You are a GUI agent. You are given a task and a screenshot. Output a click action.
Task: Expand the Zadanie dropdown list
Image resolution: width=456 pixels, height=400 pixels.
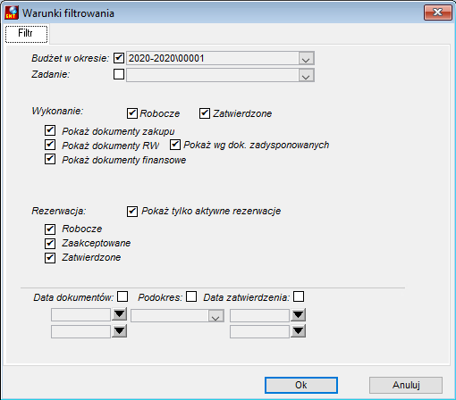tap(306, 75)
